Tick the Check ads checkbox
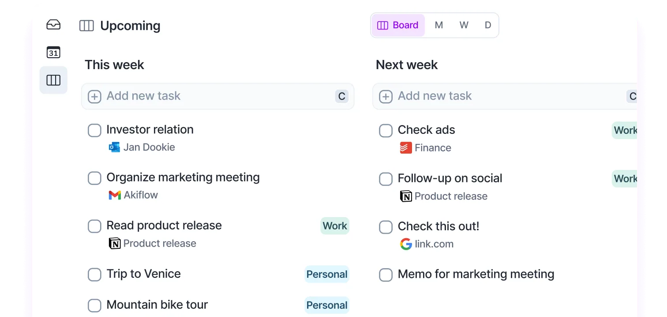The height and width of the screenshot is (317, 667). pyautogui.click(x=386, y=131)
